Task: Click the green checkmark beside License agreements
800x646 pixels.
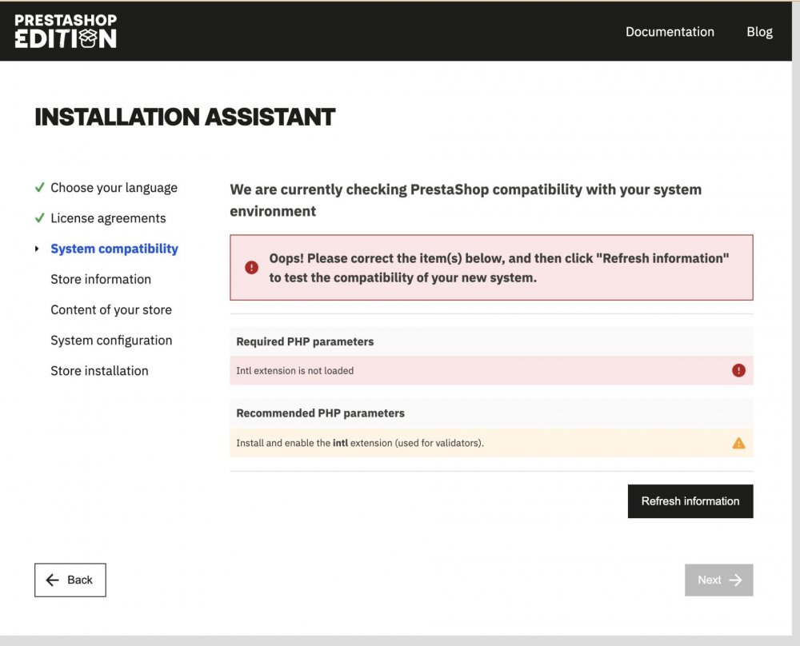Action: 40,218
